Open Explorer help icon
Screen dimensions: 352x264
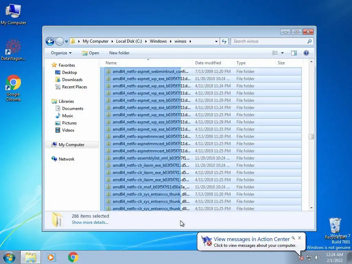point(306,53)
